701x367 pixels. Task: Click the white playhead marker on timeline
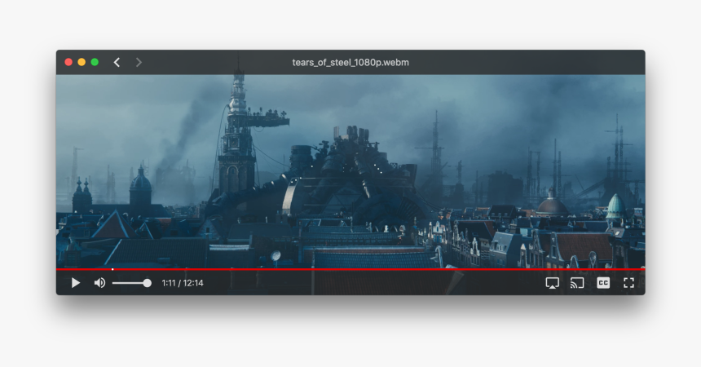112,269
